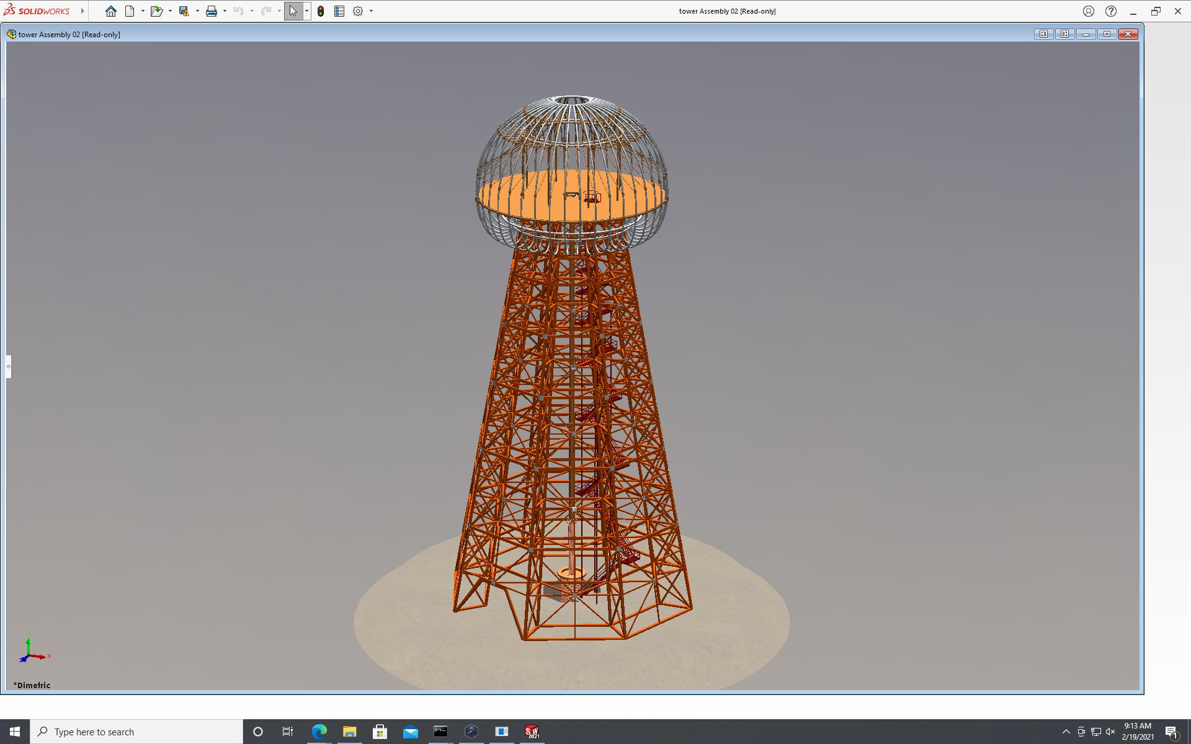Viewport: 1191px width, 744px height.
Task: Open the Options gear icon
Action: [x=358, y=11]
